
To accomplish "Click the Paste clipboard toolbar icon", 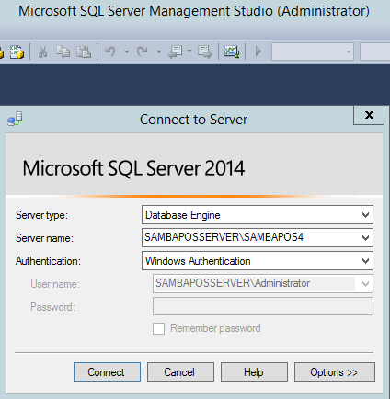I will (x=84, y=51).
